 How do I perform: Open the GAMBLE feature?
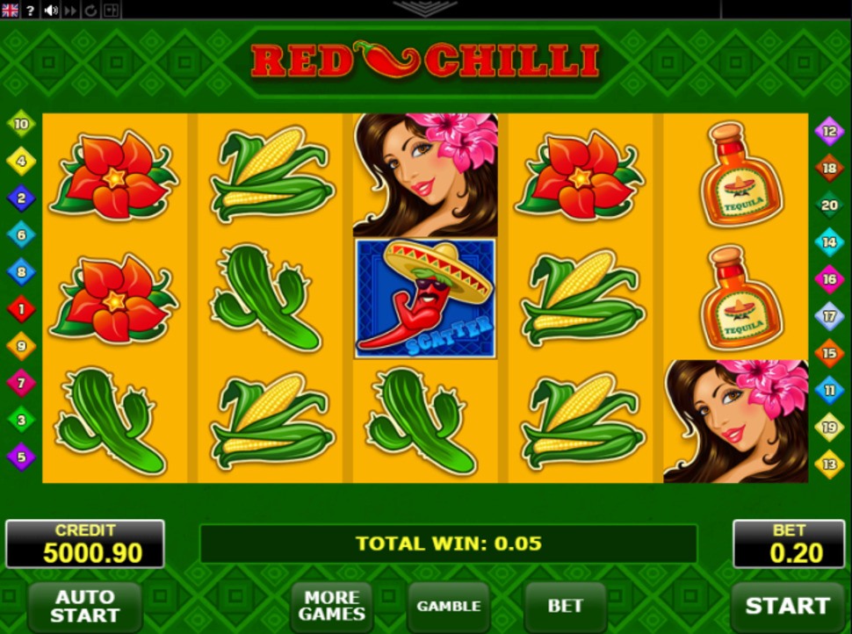[448, 606]
